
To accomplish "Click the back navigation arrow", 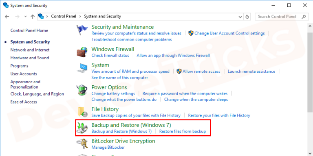I will (7, 17).
